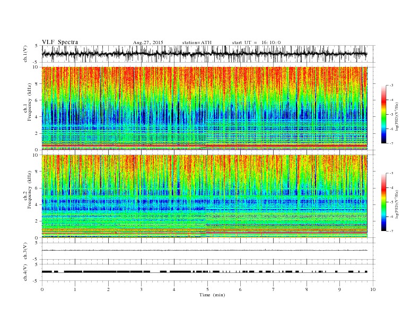The image size is (420, 325).
Task: Click the "Time (min)" x-axis label
Action: (212, 295)
